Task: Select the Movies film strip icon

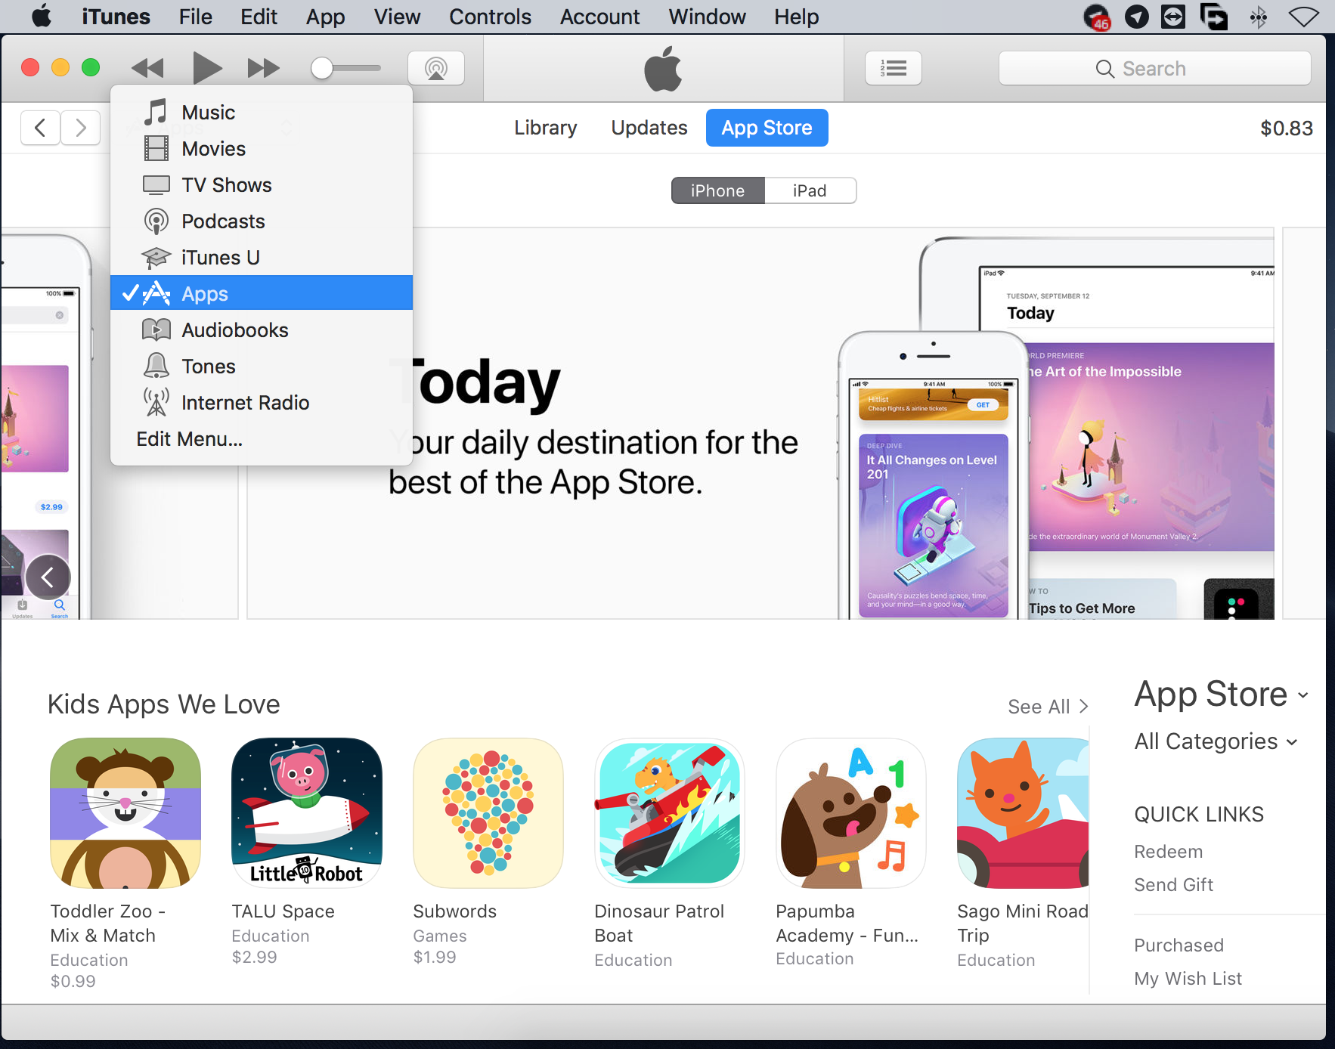Action: pyautogui.click(x=156, y=148)
